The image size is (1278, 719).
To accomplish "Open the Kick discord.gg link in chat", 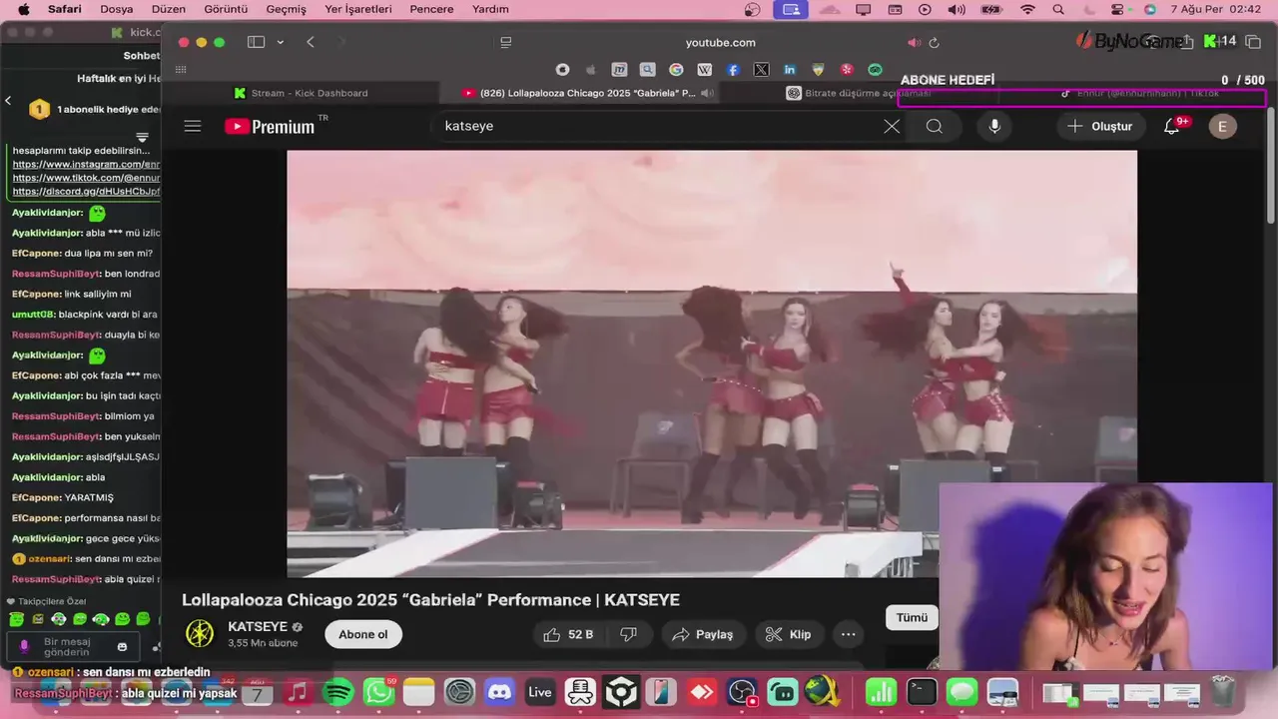I will tap(87, 192).
